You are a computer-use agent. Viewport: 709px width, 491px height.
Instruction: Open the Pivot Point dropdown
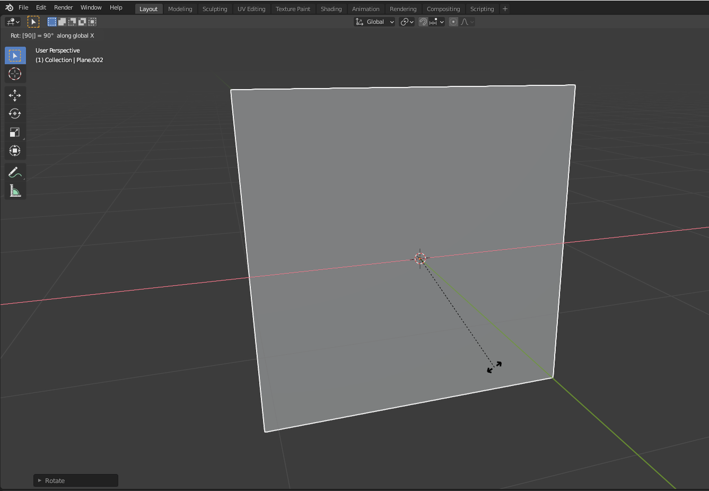[x=407, y=22]
